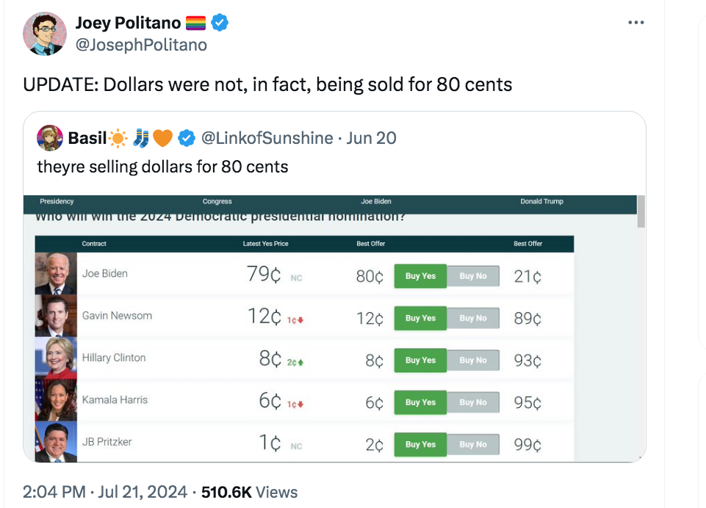Image resolution: width=706 pixels, height=508 pixels.
Task: Click the Jun 20 date of quoted tweet
Action: point(372,138)
